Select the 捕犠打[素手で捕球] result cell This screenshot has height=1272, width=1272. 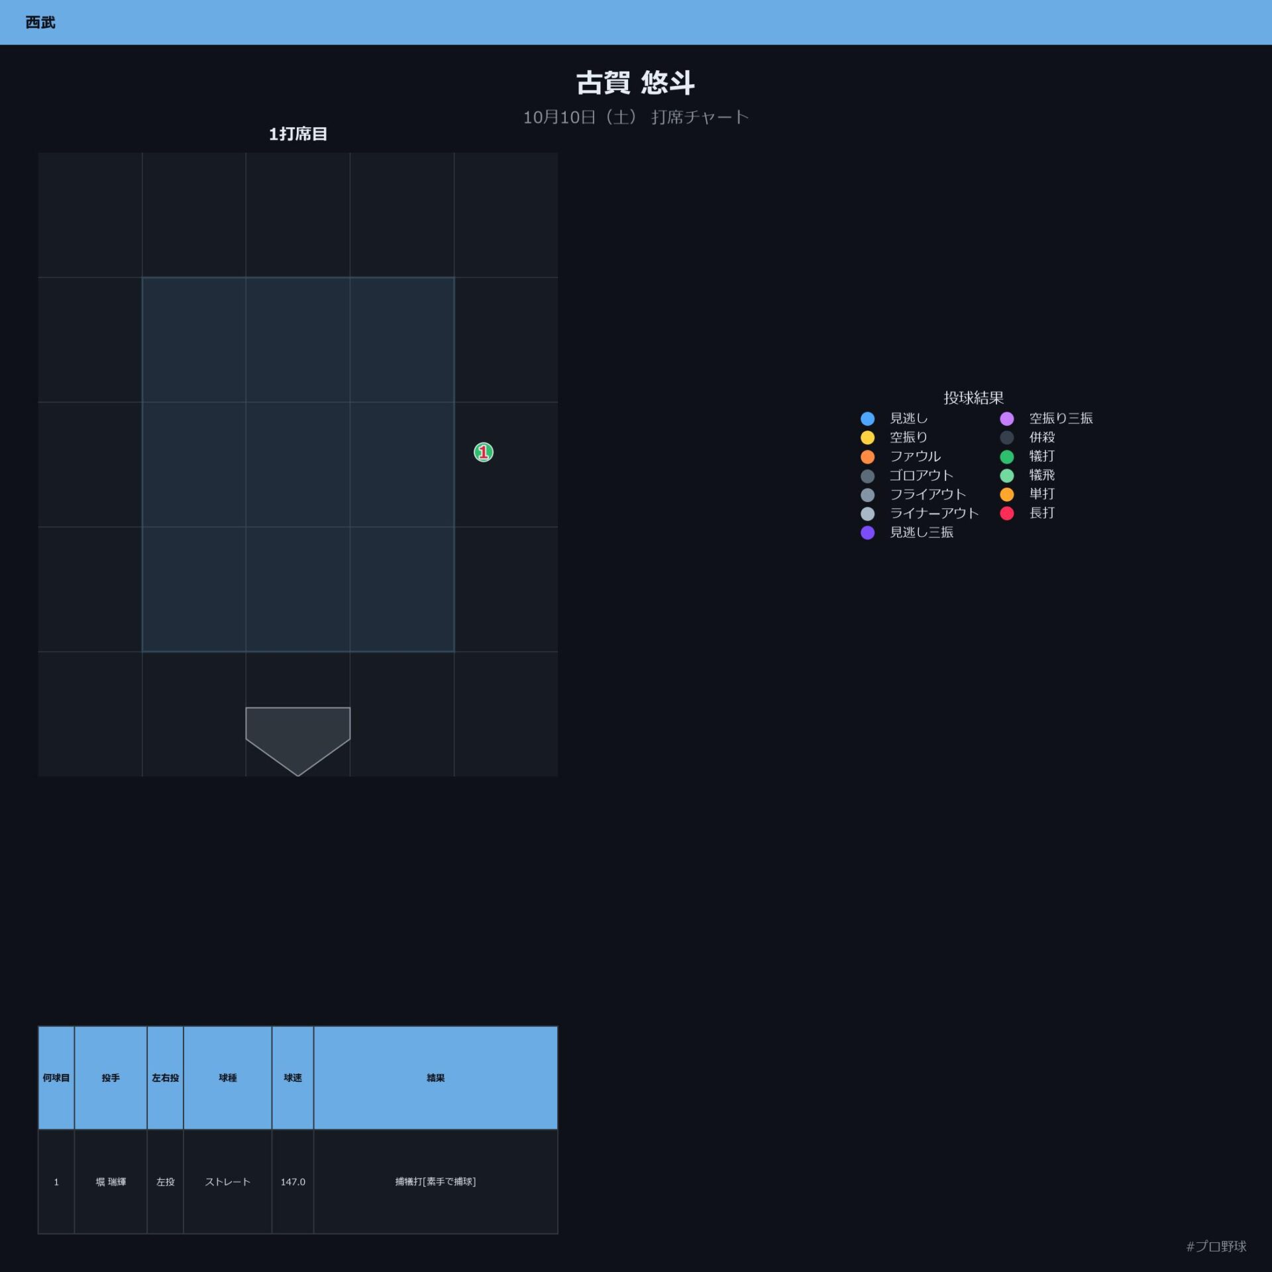(435, 1182)
